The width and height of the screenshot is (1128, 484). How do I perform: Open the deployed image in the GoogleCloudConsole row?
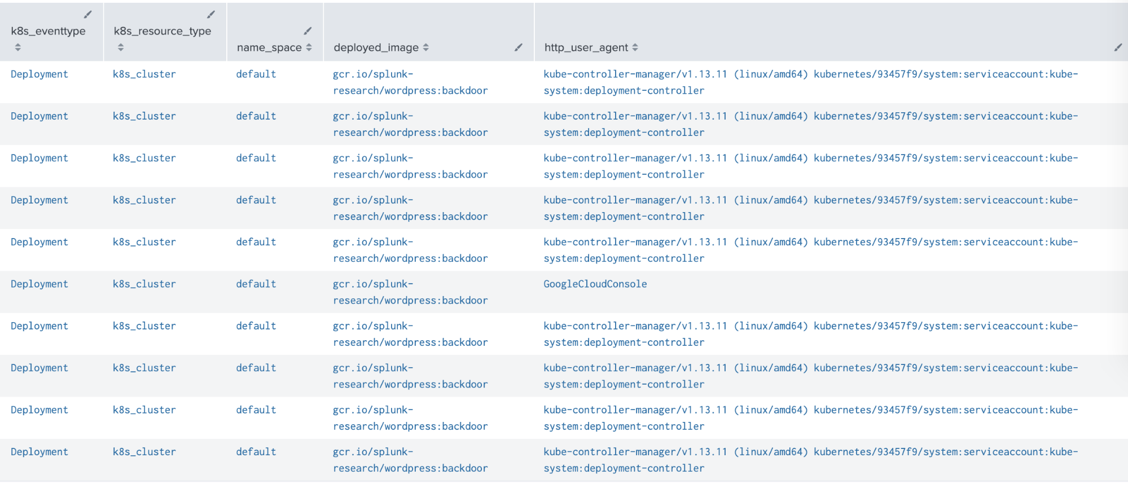point(410,292)
